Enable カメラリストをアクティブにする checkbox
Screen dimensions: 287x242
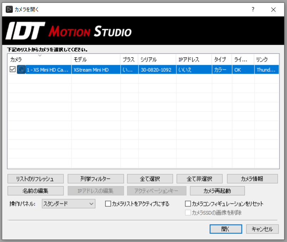coord(108,204)
